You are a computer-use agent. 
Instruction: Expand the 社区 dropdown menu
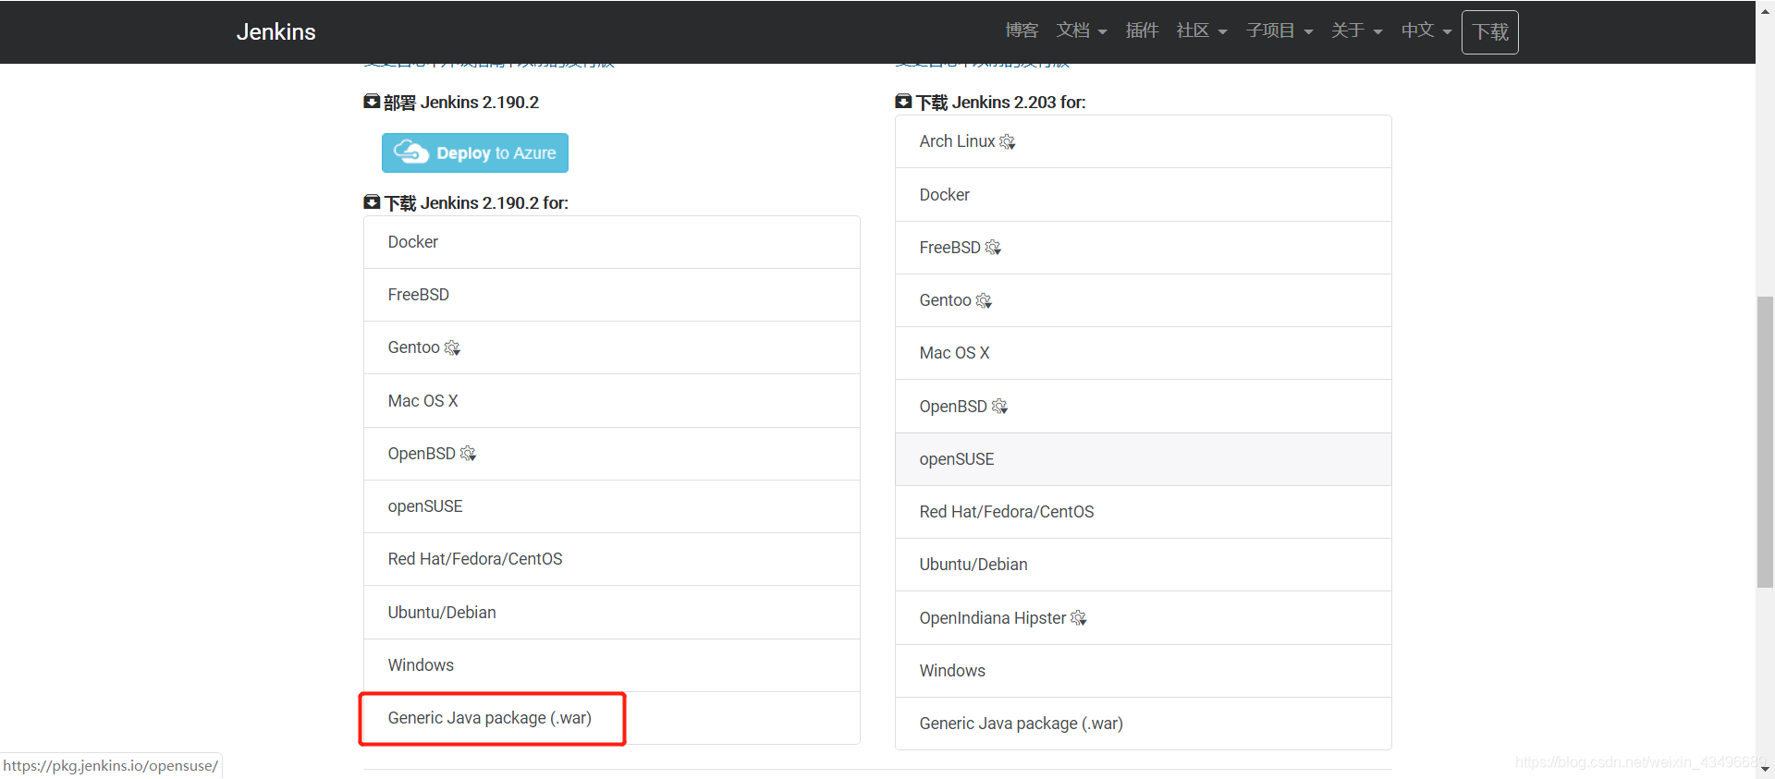[x=1202, y=30]
